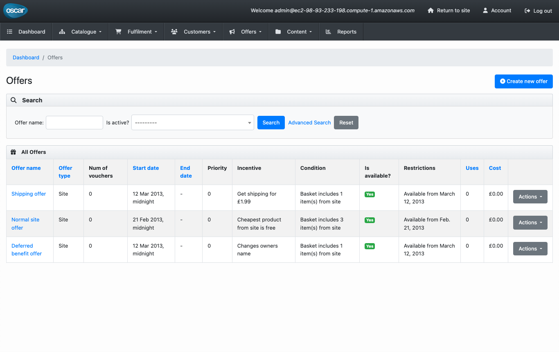
Task: Open the Reports menu item
Action: click(341, 32)
